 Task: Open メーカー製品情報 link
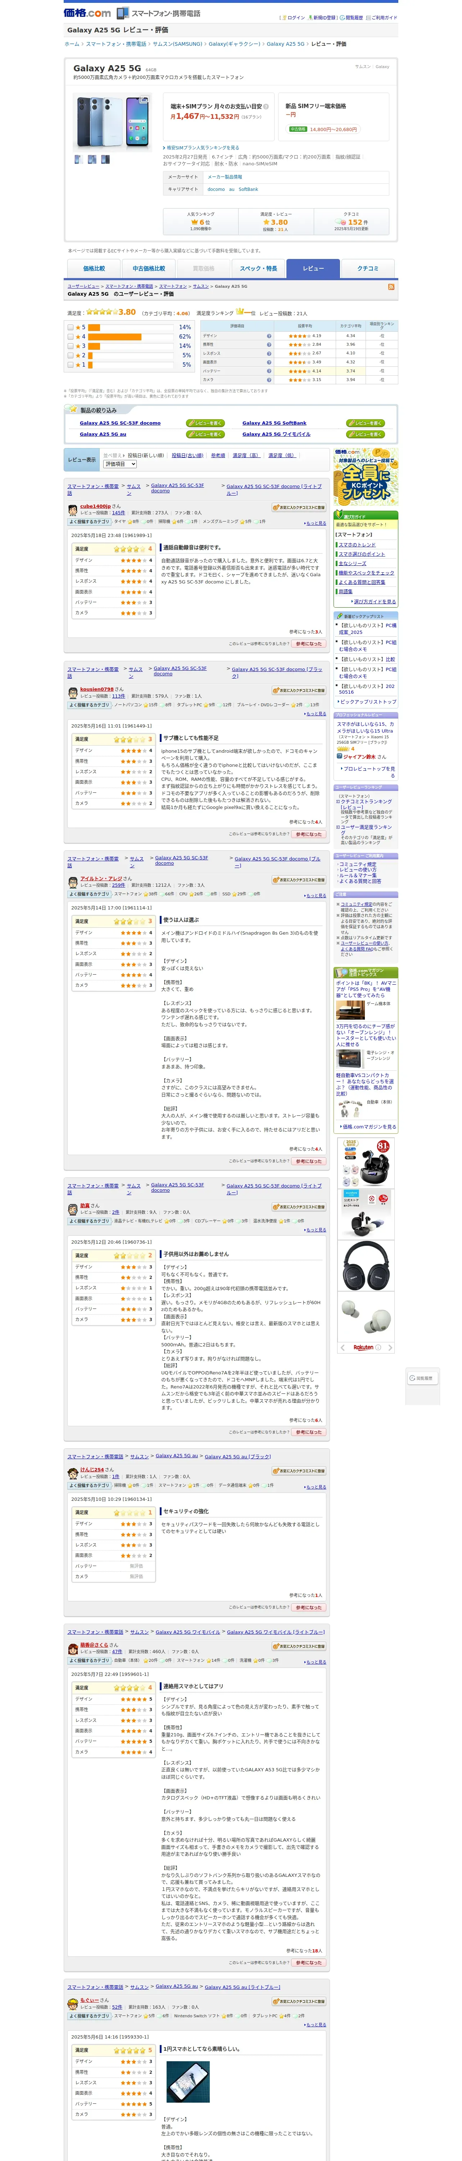(x=225, y=177)
